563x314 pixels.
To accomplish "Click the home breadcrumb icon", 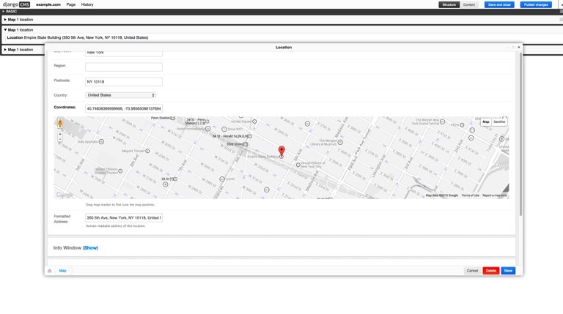I will coord(50,271).
